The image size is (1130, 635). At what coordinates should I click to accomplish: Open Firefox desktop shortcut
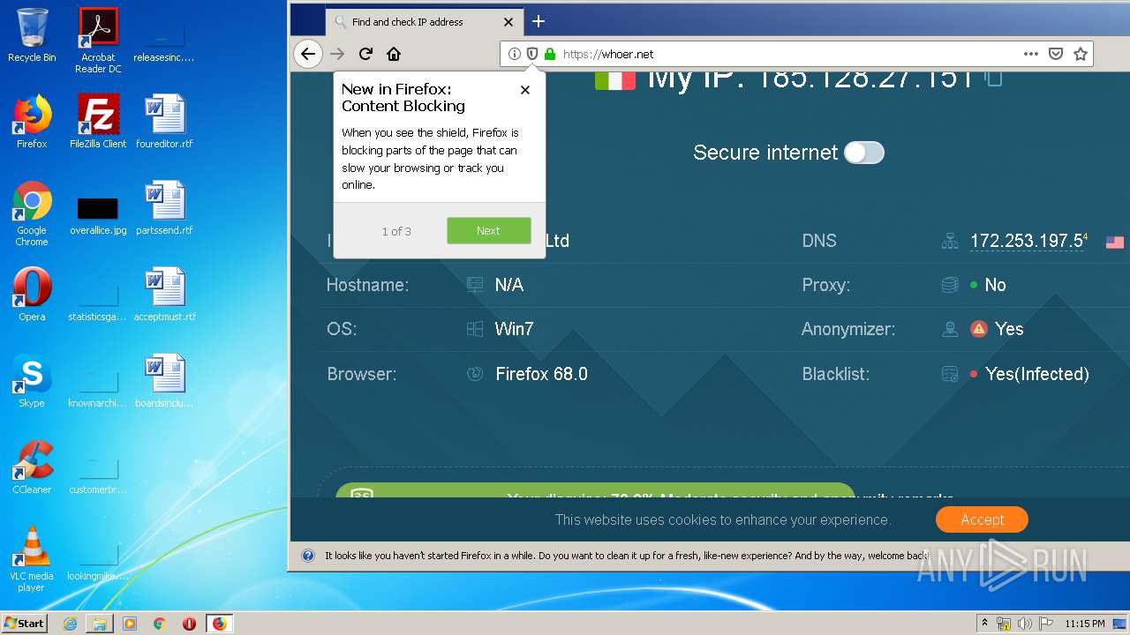pyautogui.click(x=32, y=122)
